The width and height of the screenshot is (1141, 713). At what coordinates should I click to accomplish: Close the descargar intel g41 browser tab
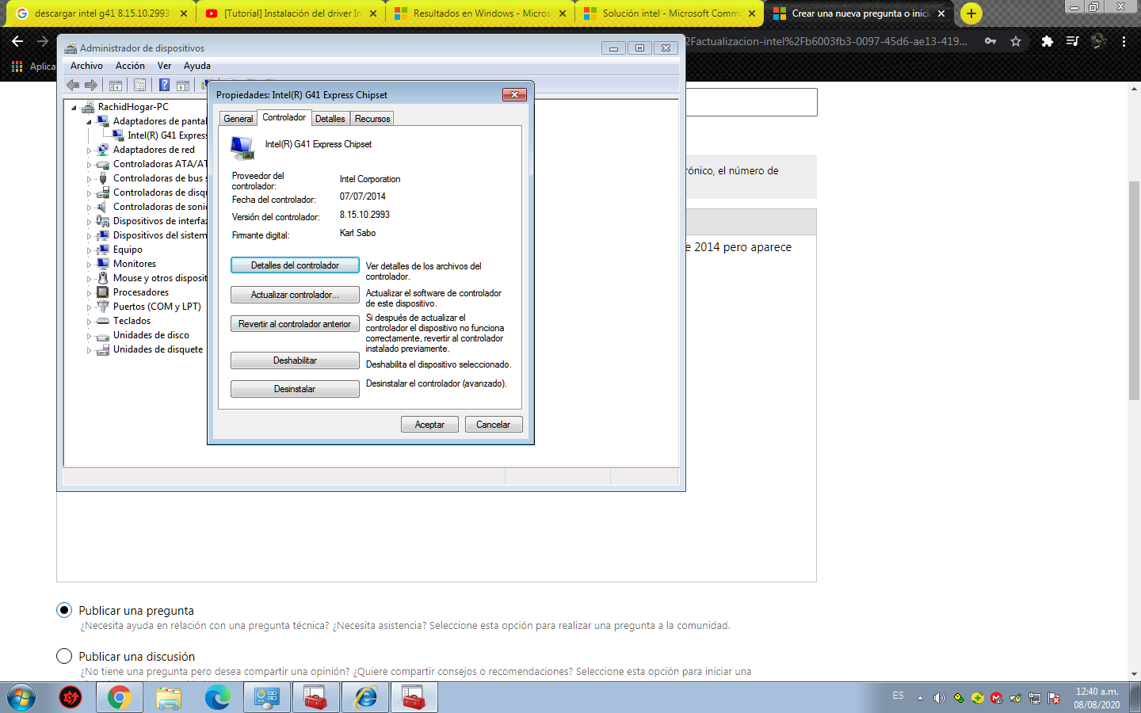(x=183, y=13)
